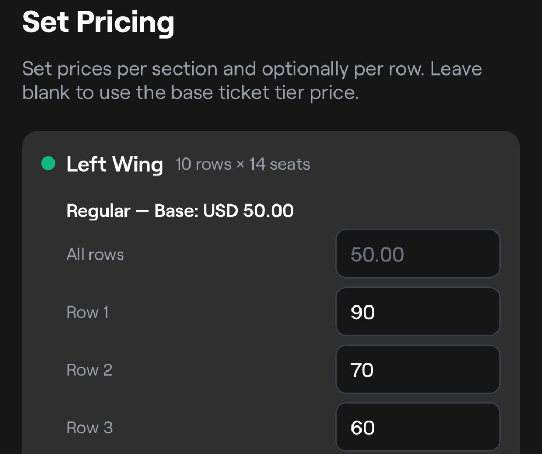Click the '10 rows' text
Screen dimensions: 542x454
click(204, 164)
